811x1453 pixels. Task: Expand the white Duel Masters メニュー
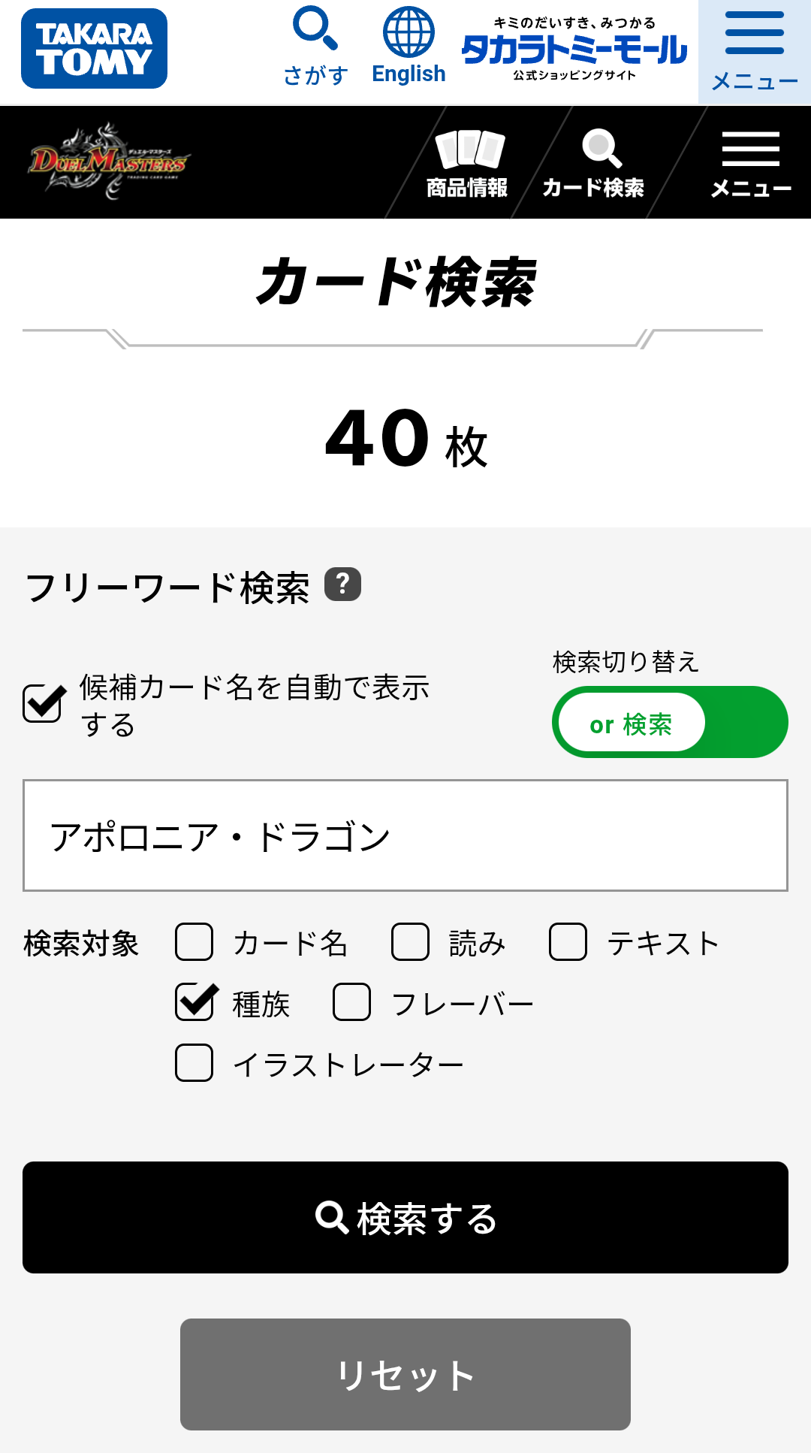[x=751, y=163]
